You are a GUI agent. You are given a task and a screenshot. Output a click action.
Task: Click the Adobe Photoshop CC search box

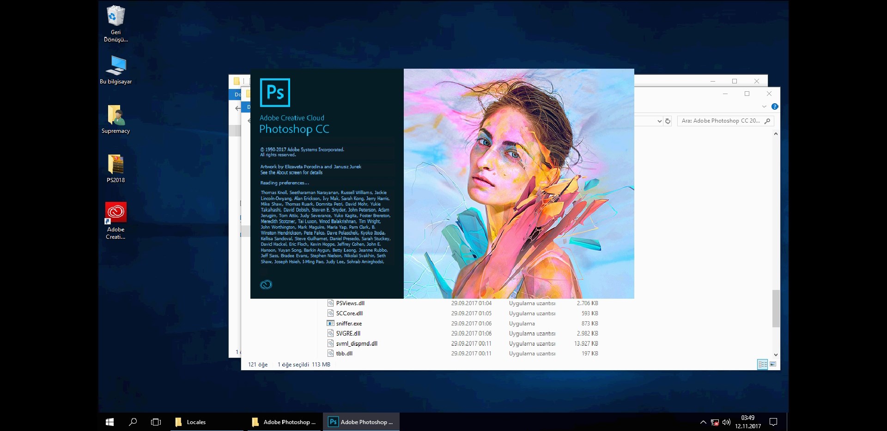point(721,121)
